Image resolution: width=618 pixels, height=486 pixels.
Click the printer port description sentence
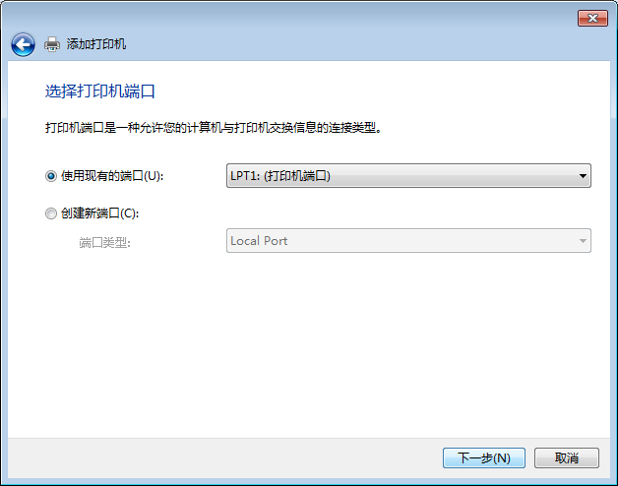pos(214,128)
